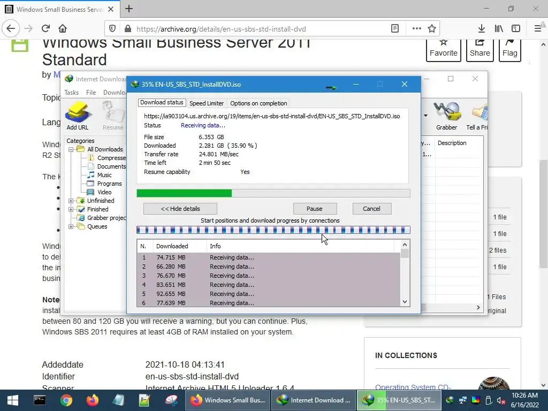The height and width of the screenshot is (411, 548).
Task: Launch Command Prompt from taskbar
Action: tap(40, 400)
